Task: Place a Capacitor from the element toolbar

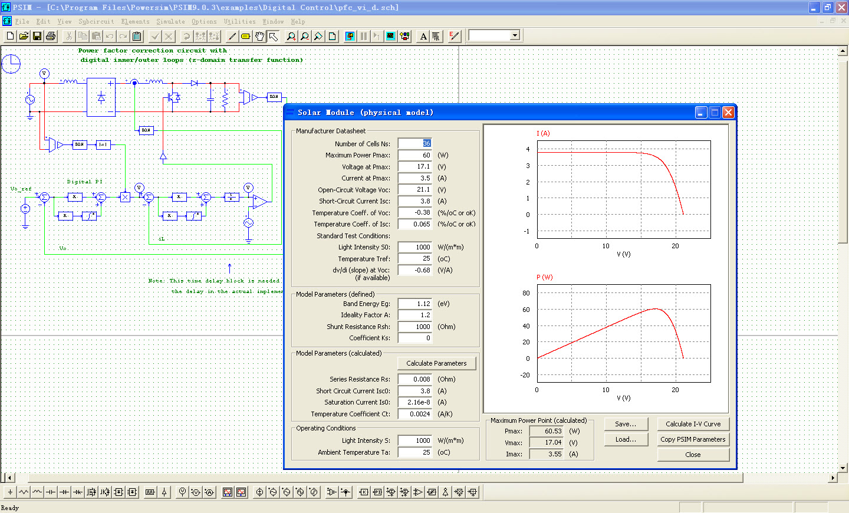Action: [51, 492]
